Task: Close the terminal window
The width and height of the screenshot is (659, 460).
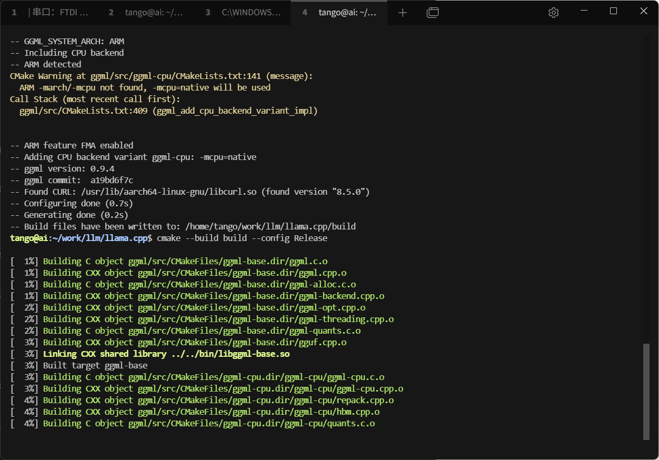Action: pyautogui.click(x=644, y=12)
